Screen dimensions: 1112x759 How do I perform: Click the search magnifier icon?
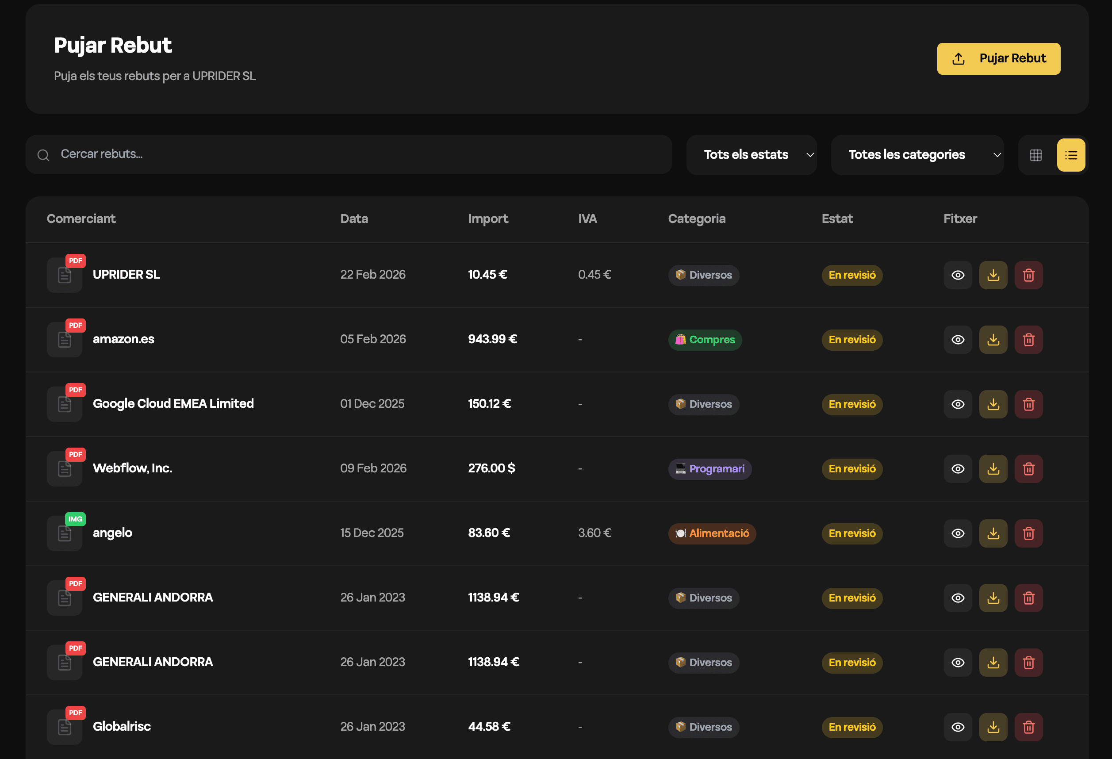[x=43, y=155]
